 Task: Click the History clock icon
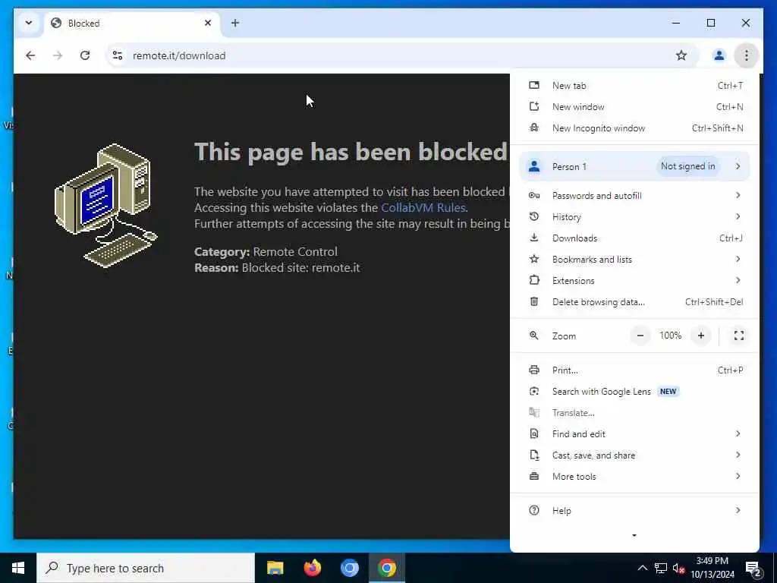pos(533,216)
